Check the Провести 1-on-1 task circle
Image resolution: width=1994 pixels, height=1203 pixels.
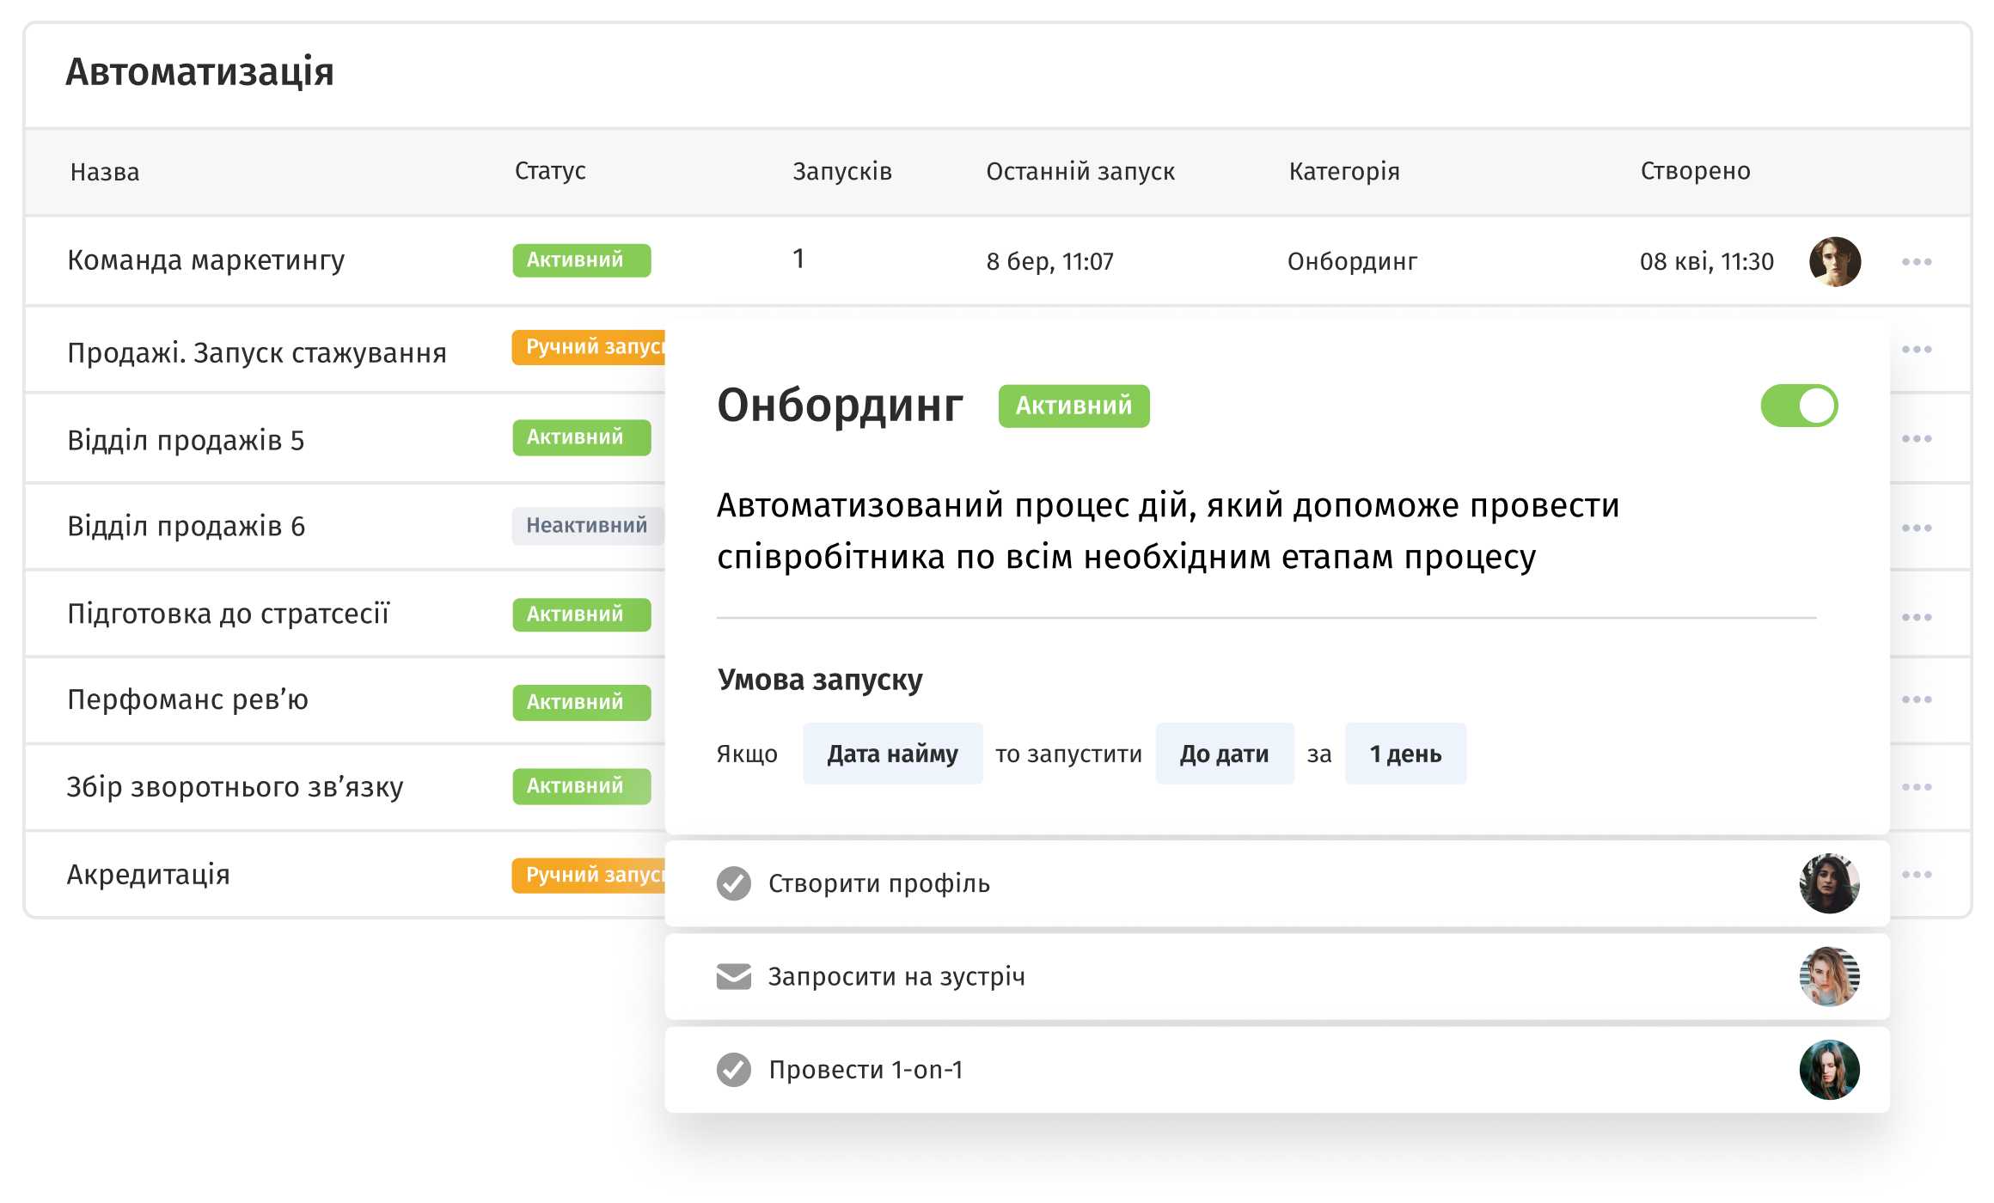(x=733, y=1070)
